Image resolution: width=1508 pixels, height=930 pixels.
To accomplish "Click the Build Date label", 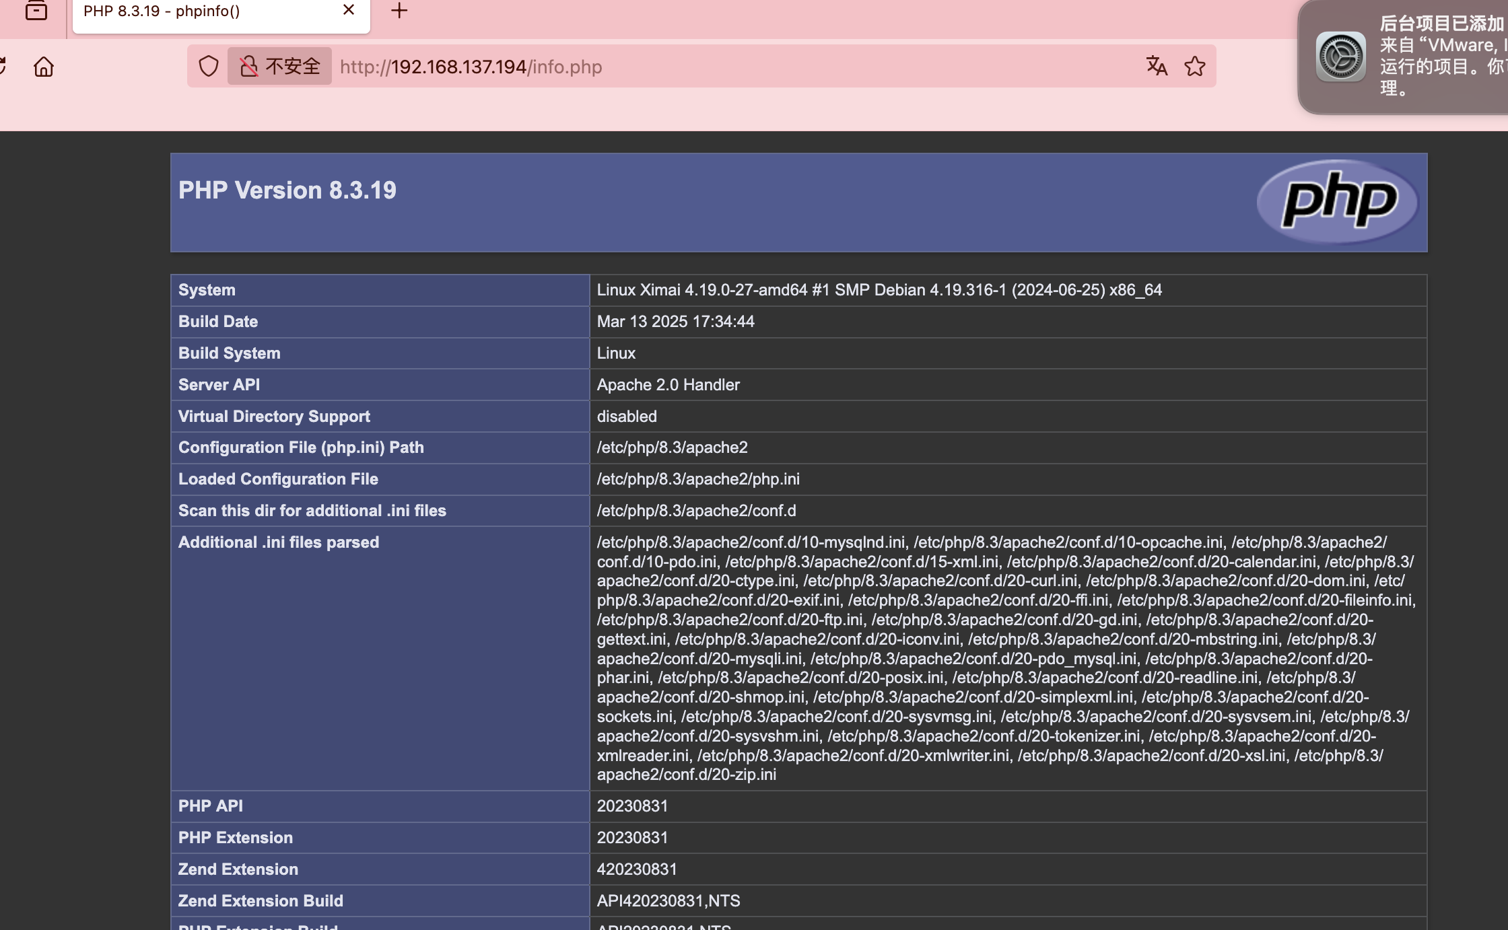I will [x=218, y=322].
